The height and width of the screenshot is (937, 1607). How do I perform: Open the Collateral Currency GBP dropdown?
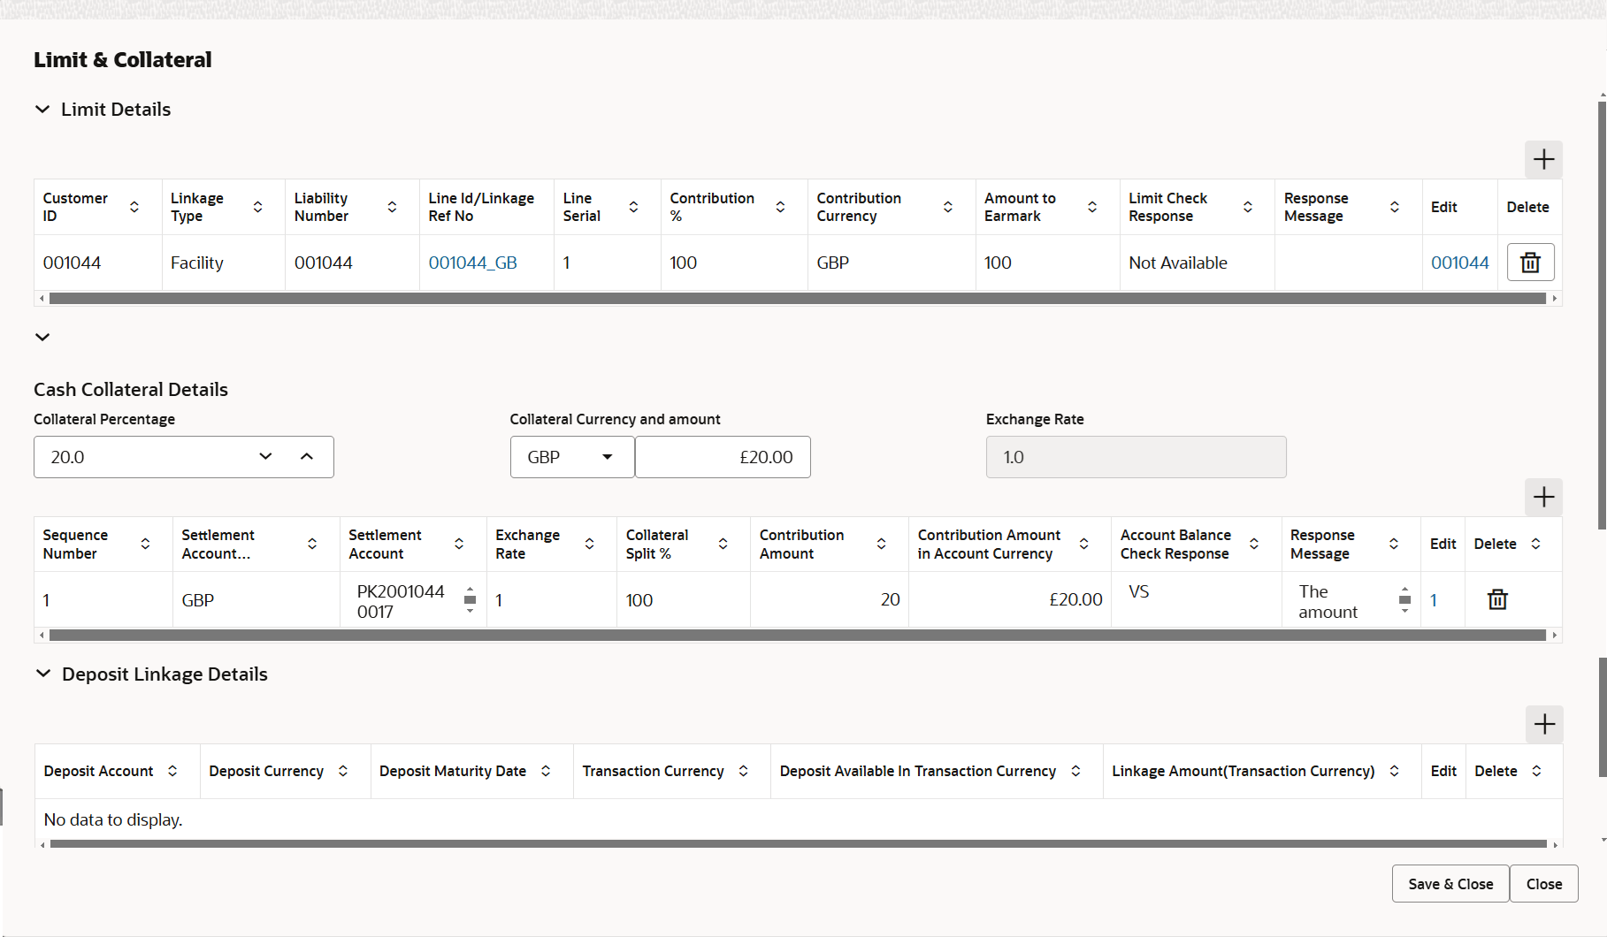coord(607,457)
